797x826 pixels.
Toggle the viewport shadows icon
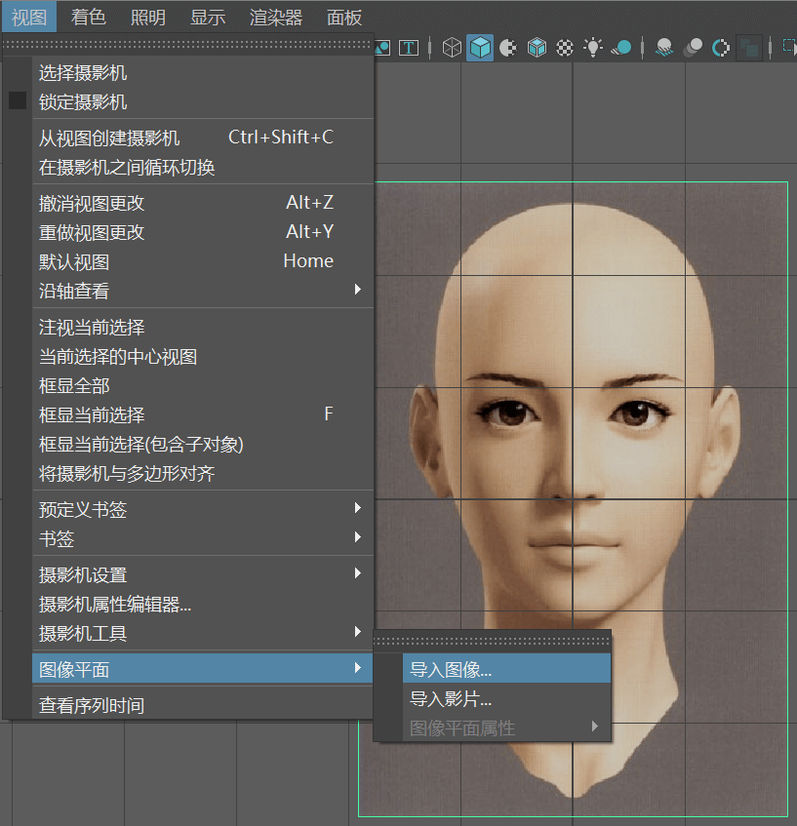coord(621,48)
